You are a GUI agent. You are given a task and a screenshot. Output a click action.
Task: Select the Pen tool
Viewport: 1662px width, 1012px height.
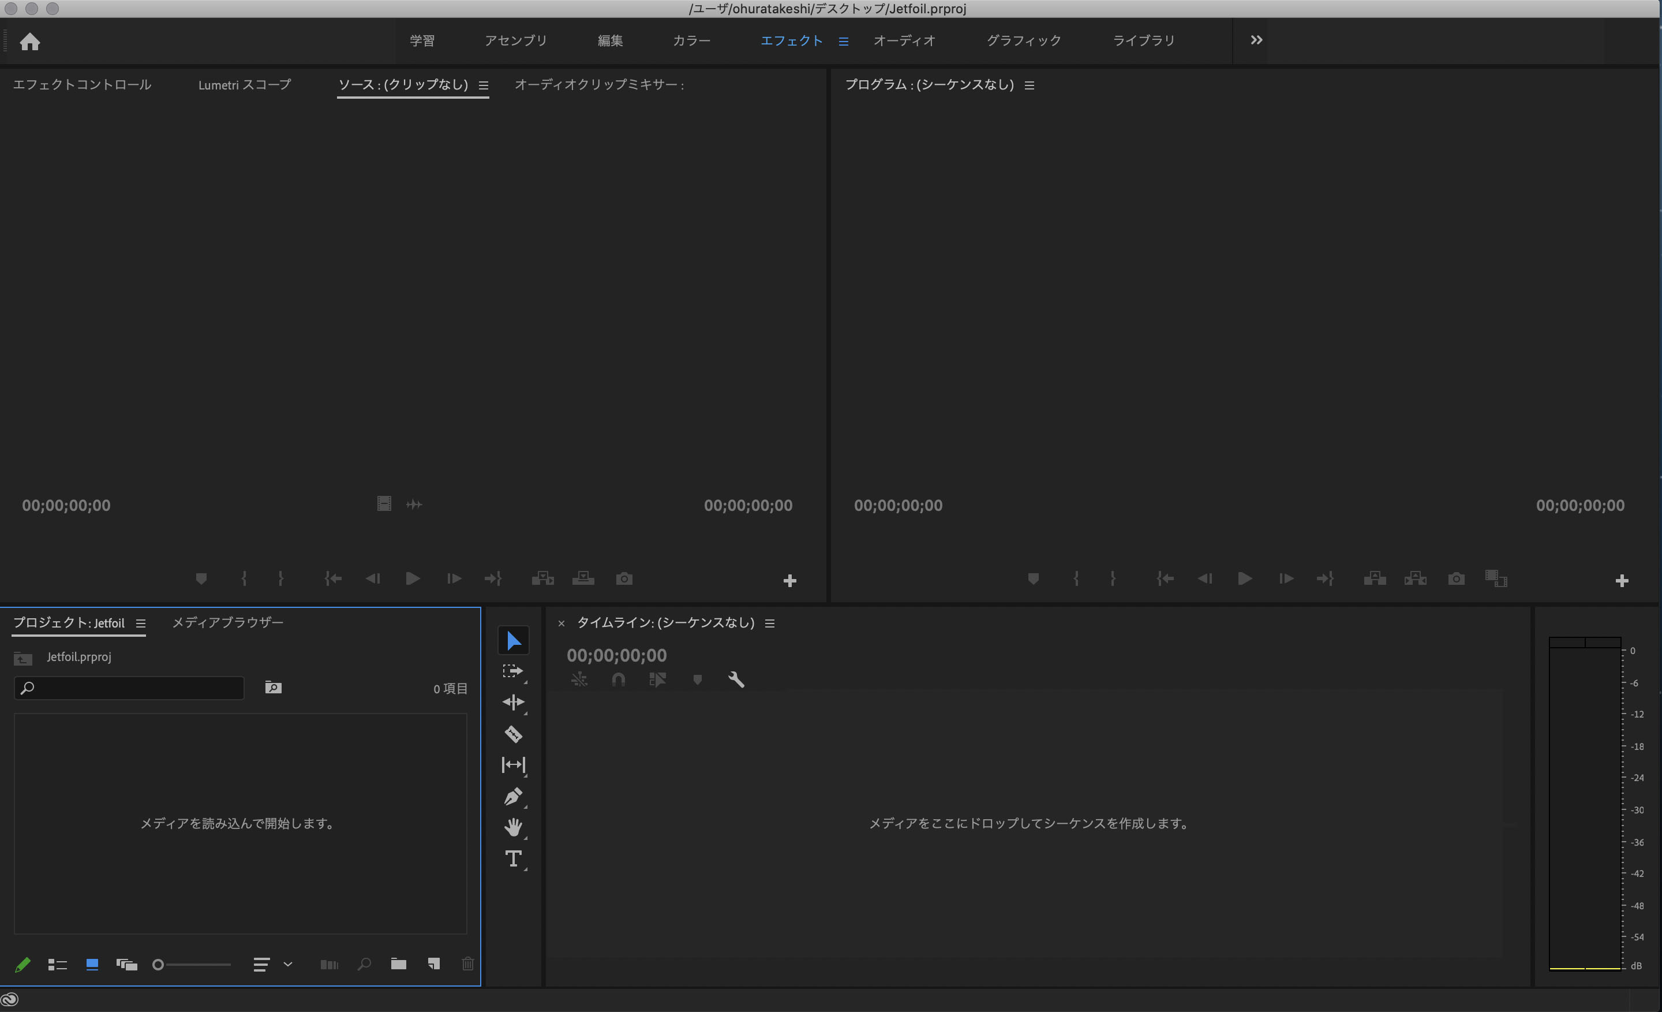pos(512,796)
